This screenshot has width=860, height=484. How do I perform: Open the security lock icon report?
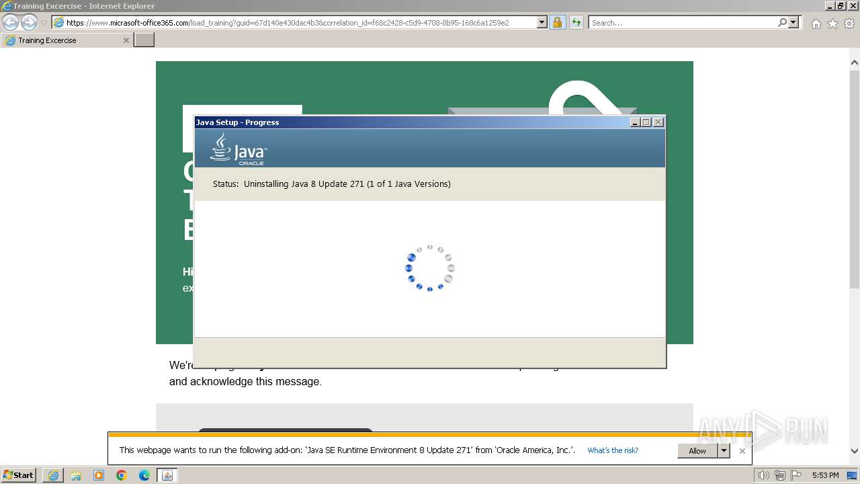click(x=557, y=22)
